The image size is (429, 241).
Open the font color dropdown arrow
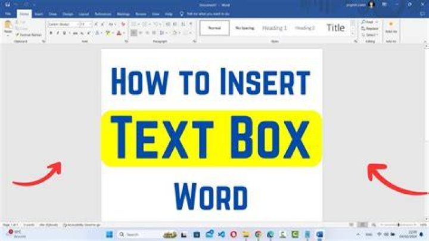coord(124,33)
